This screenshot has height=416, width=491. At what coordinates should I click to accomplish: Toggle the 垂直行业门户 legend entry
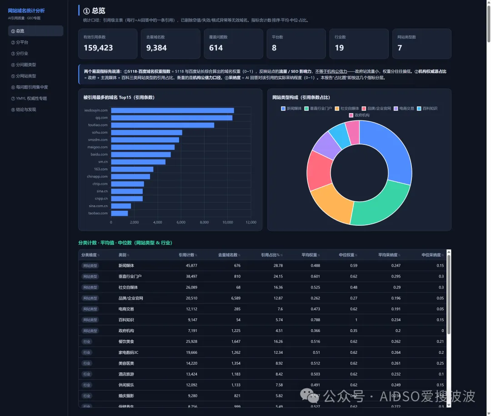click(x=318, y=109)
